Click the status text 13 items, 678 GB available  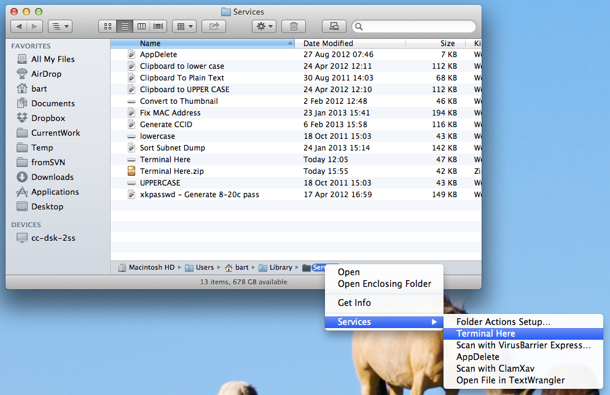pyautogui.click(x=243, y=282)
